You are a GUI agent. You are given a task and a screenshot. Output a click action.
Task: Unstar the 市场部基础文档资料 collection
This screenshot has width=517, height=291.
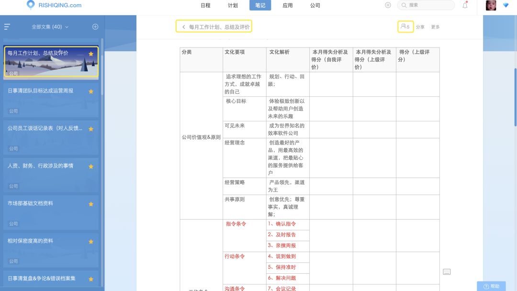[x=91, y=204]
